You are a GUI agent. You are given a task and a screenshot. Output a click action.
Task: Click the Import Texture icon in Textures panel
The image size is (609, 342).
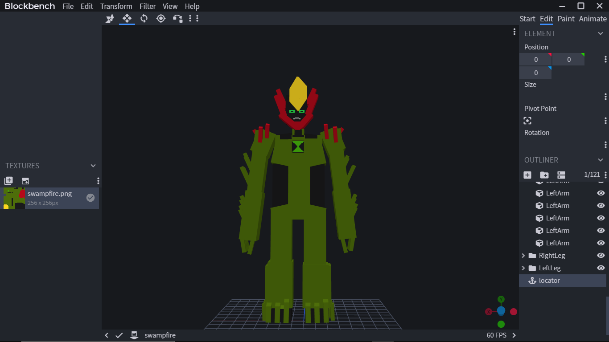(25, 181)
